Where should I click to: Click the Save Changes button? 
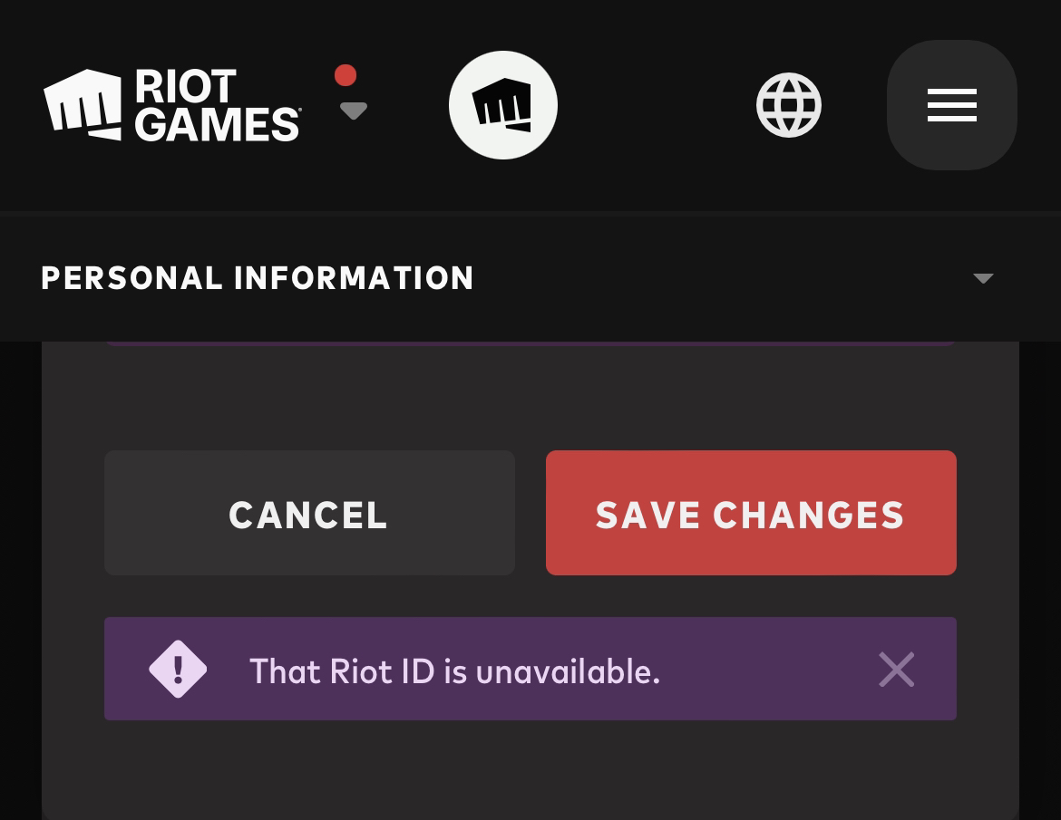750,513
